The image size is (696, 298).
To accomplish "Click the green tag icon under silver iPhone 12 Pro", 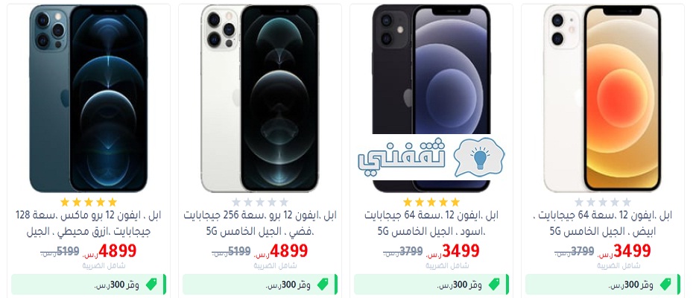I will tap(323, 285).
